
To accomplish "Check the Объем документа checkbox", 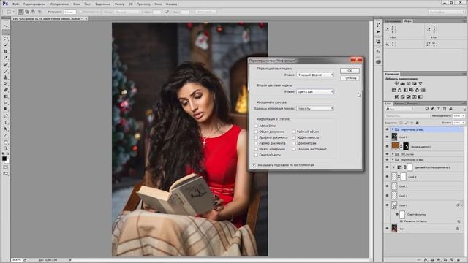I will [x=256, y=131].
